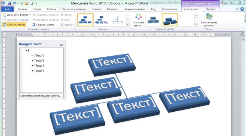The image size is (246, 136).
Task: Click the second-level [Текст] entry in text pane
Action: (39, 56)
